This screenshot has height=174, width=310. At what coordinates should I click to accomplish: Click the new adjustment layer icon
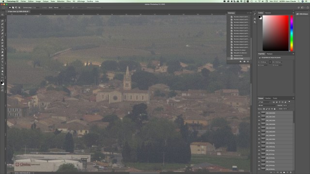click(x=281, y=173)
